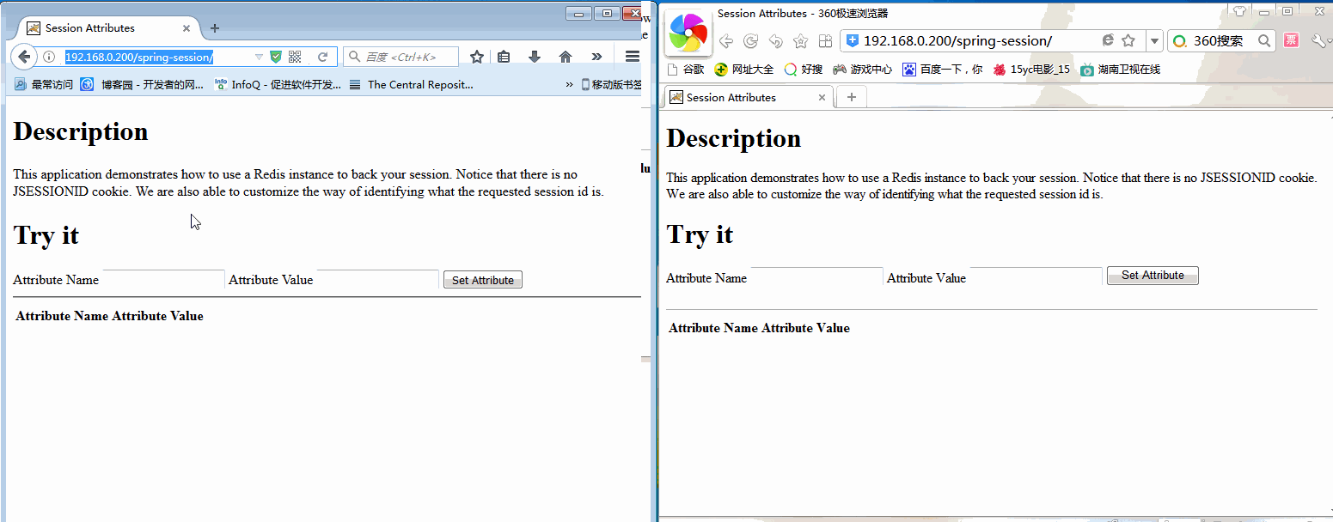Expand Firefox toolbar overflow chevron

point(596,57)
